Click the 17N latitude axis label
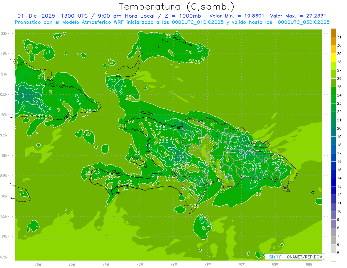The image size is (347, 268). [x=5, y=237]
